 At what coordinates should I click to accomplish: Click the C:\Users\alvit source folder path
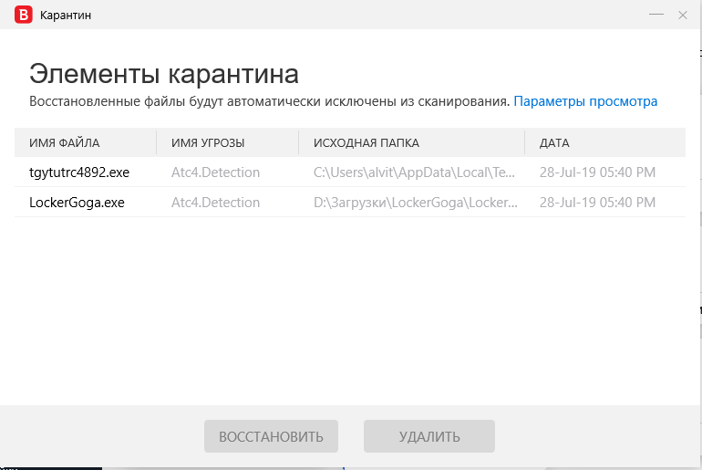coord(415,172)
